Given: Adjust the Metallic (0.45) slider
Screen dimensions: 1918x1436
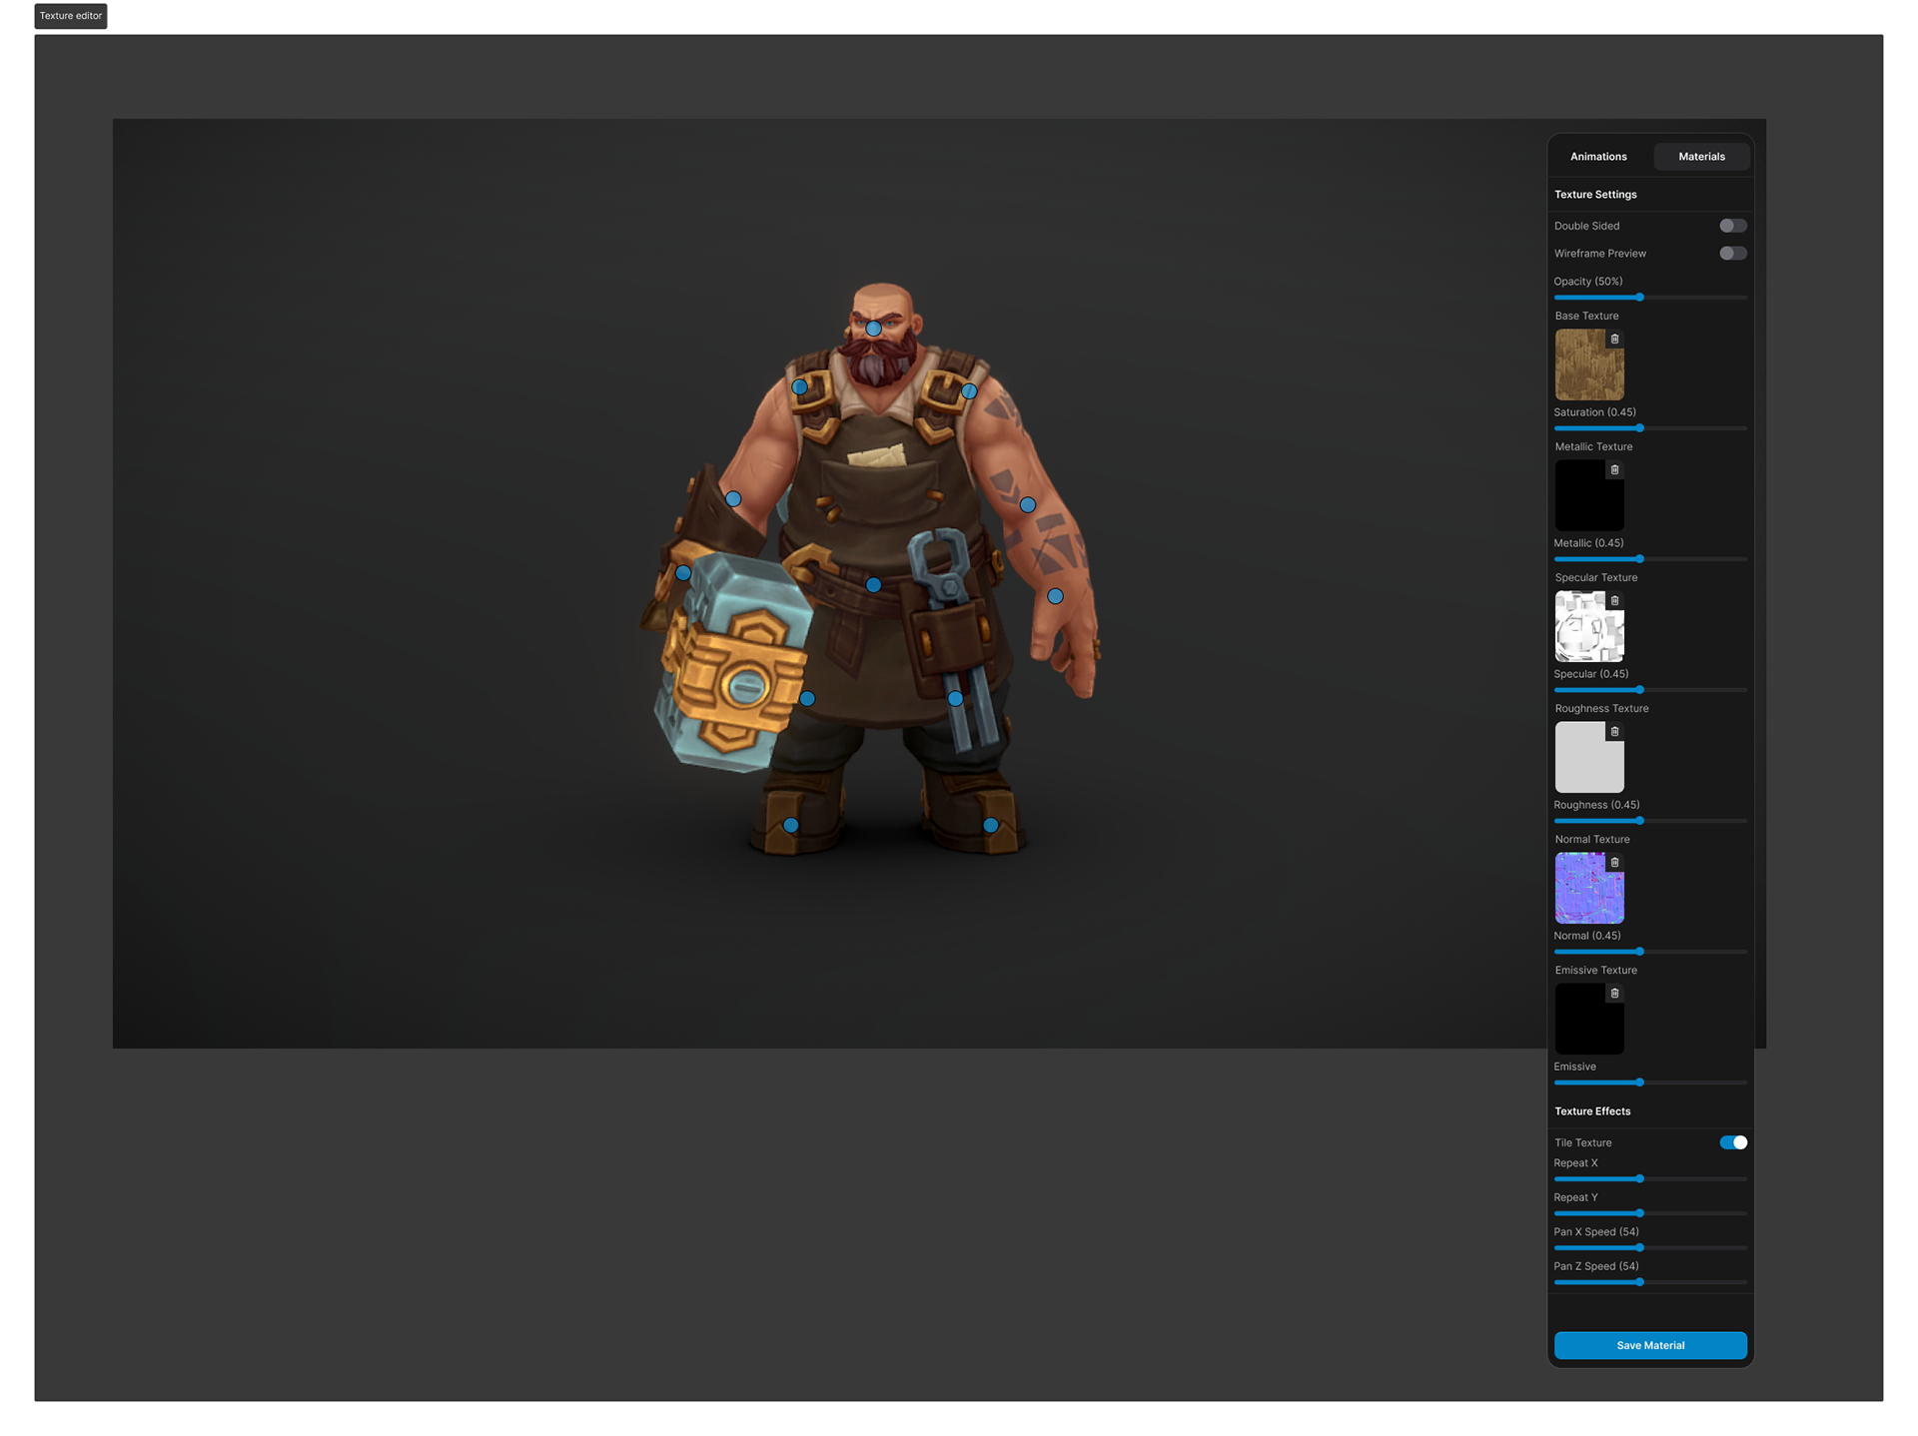Looking at the screenshot, I should tap(1650, 559).
